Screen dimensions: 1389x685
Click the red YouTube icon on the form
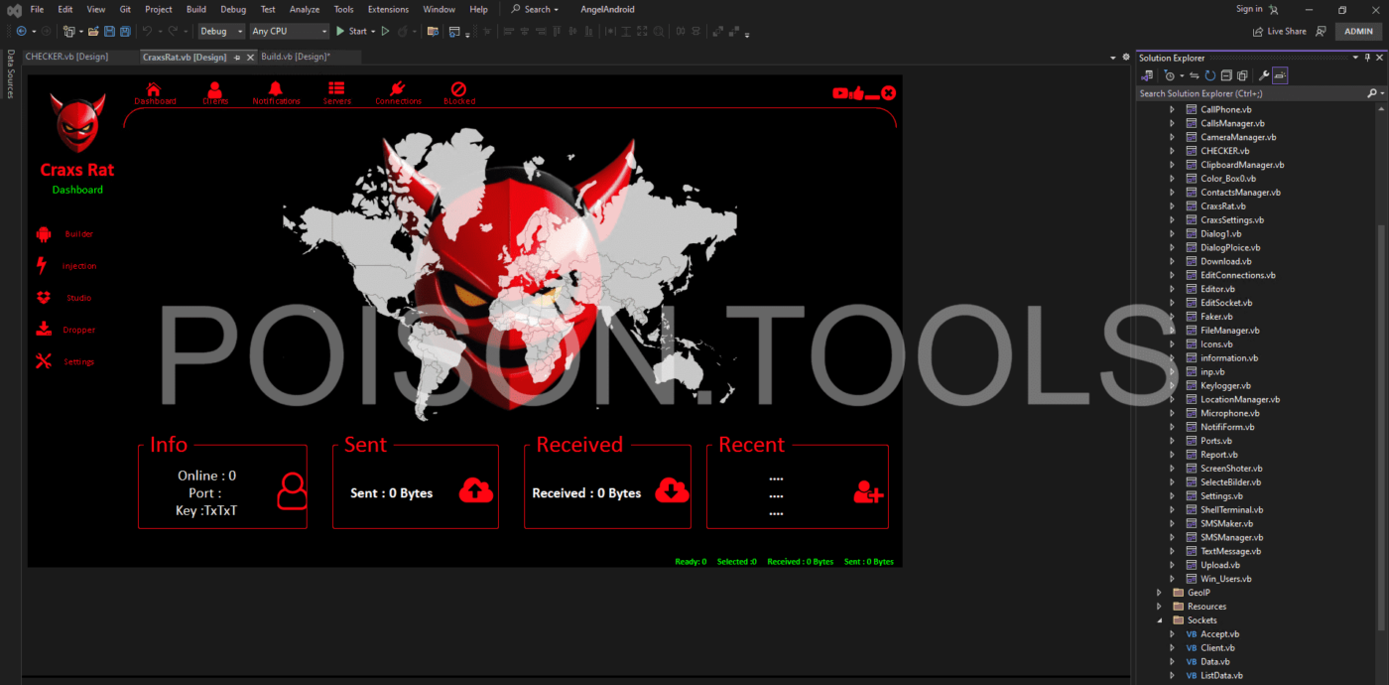[840, 93]
